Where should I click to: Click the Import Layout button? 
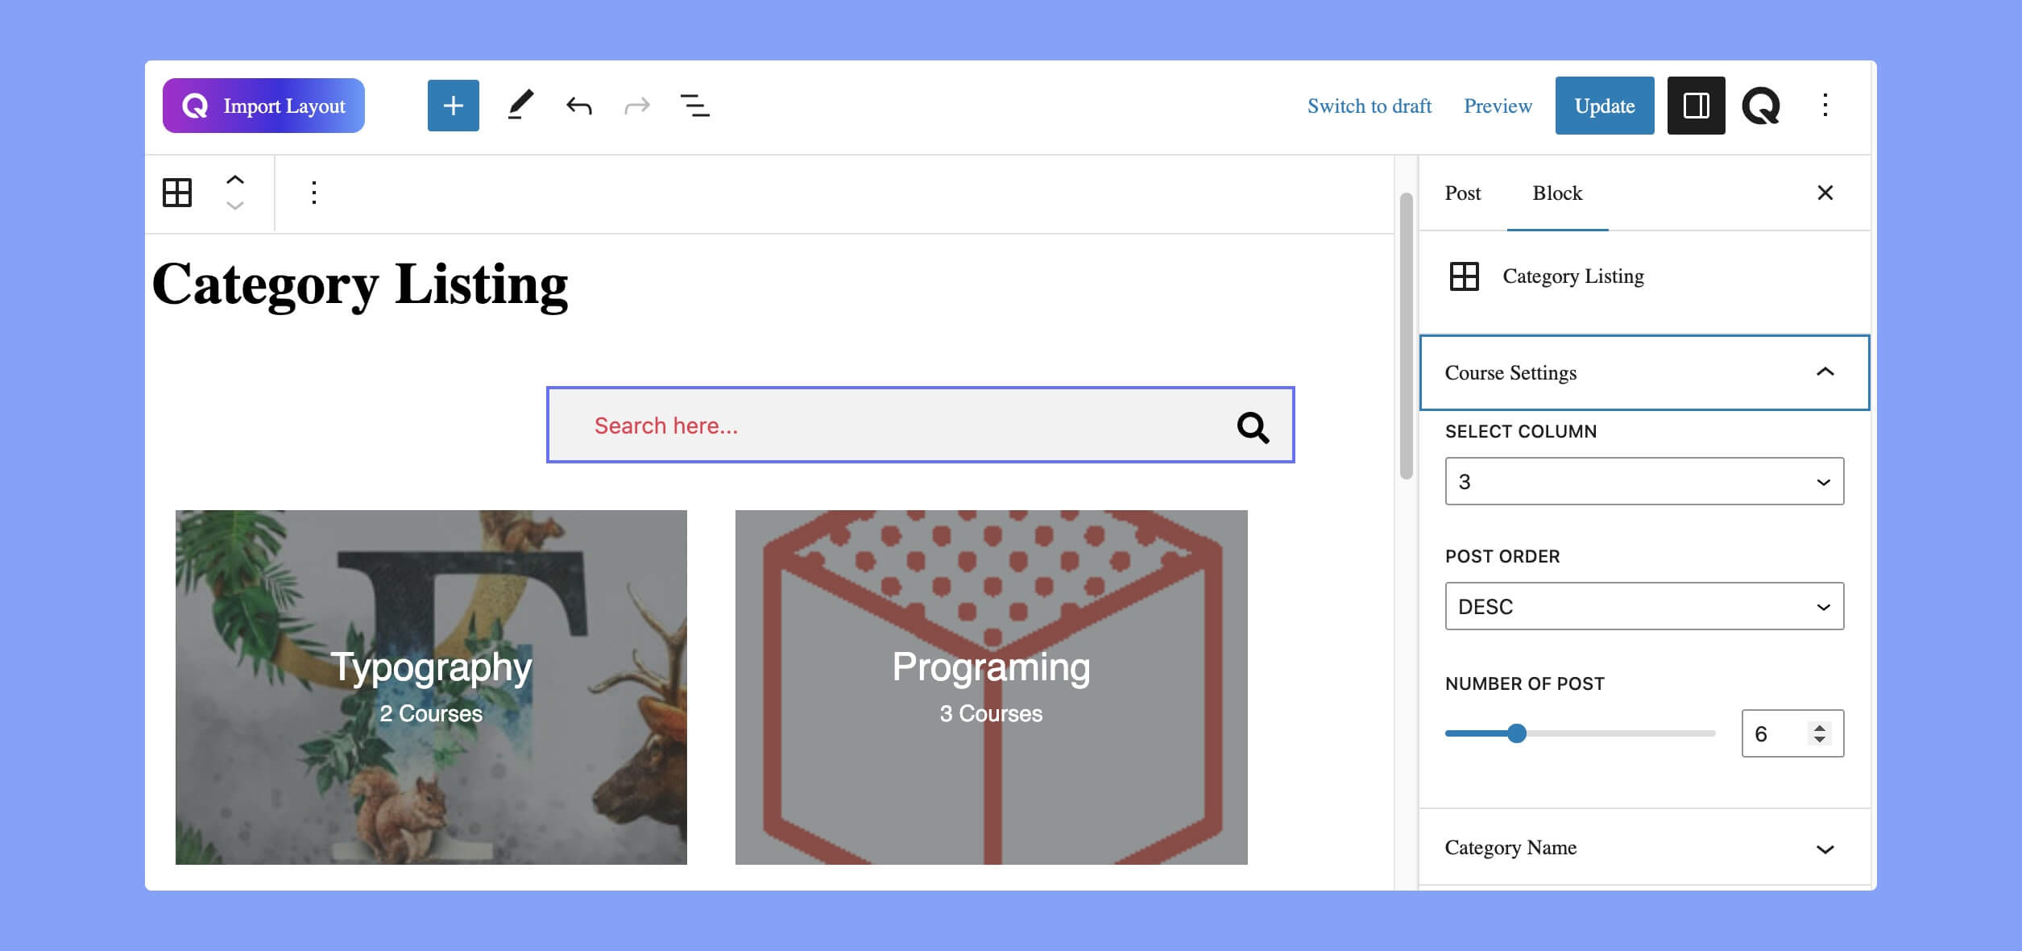(264, 105)
